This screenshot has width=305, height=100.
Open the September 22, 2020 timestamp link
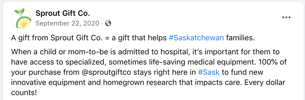(68, 23)
